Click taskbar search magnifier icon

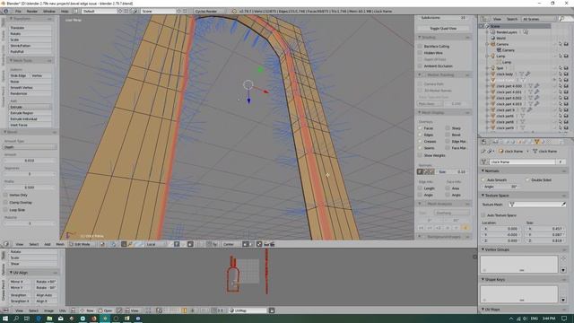[x=16, y=319]
